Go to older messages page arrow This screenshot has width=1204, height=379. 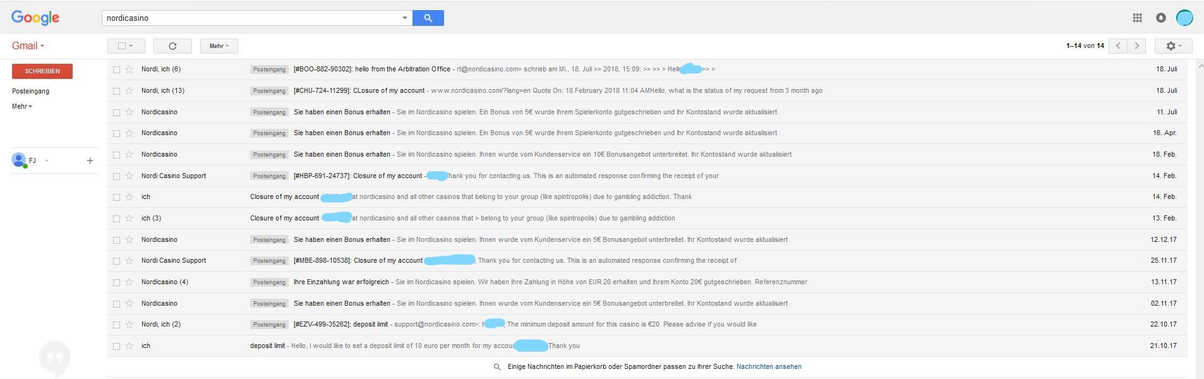pos(1136,45)
